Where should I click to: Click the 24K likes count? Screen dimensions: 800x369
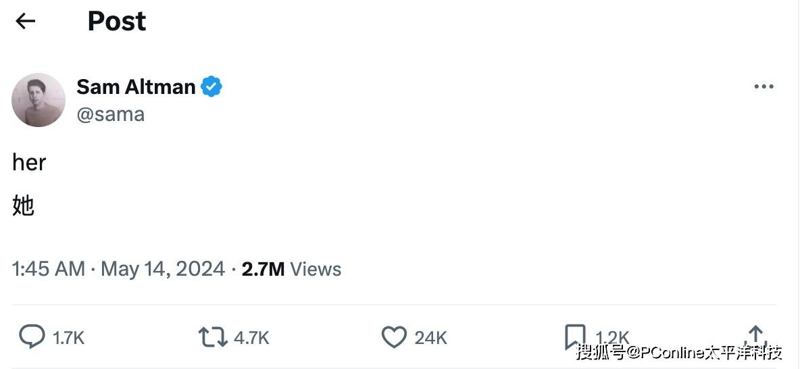tap(431, 338)
